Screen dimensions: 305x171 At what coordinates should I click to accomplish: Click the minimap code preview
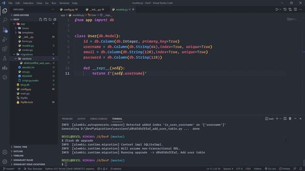pos(292,19)
